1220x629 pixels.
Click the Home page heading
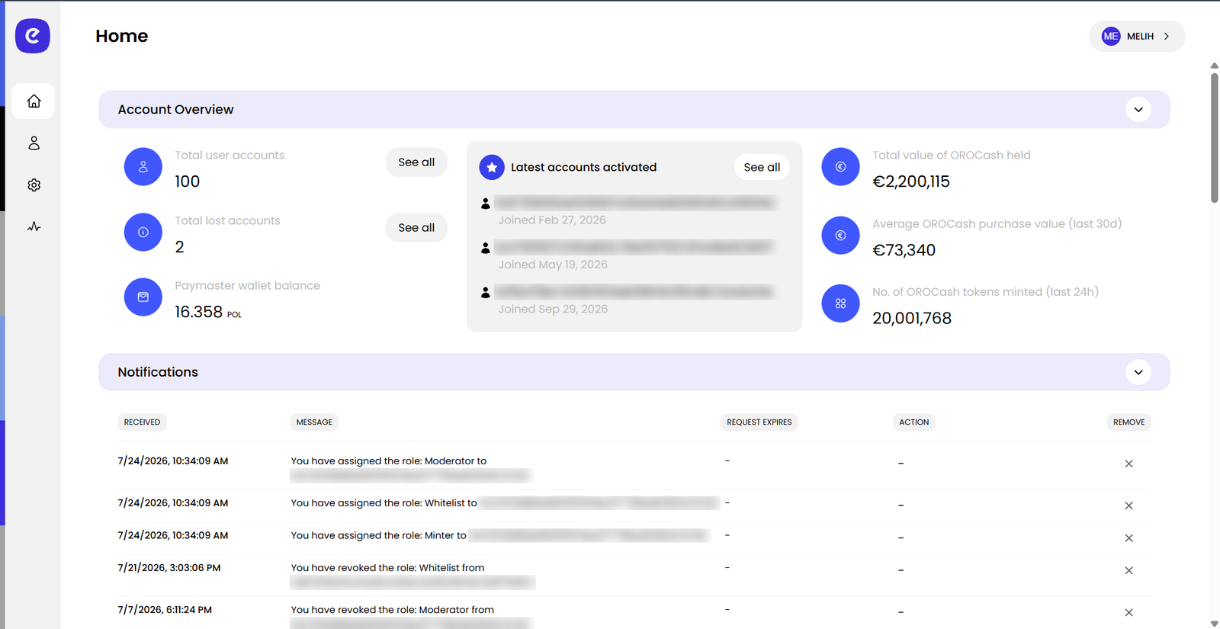point(122,36)
